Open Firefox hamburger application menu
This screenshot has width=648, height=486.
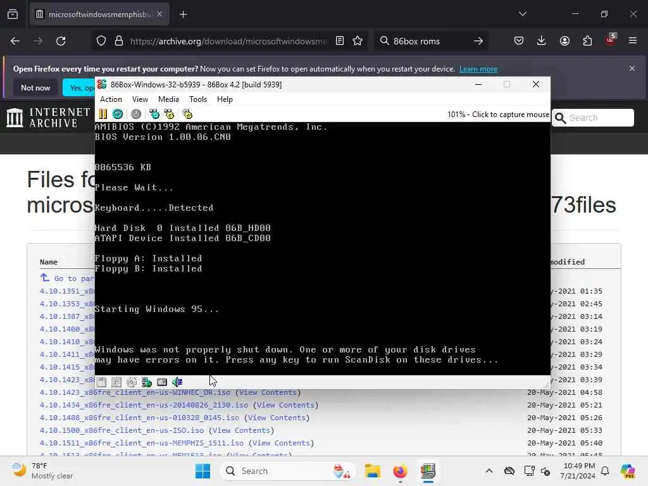pos(633,40)
